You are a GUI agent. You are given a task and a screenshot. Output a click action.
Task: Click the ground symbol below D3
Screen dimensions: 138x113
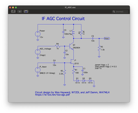pyautogui.click(x=94, y=86)
